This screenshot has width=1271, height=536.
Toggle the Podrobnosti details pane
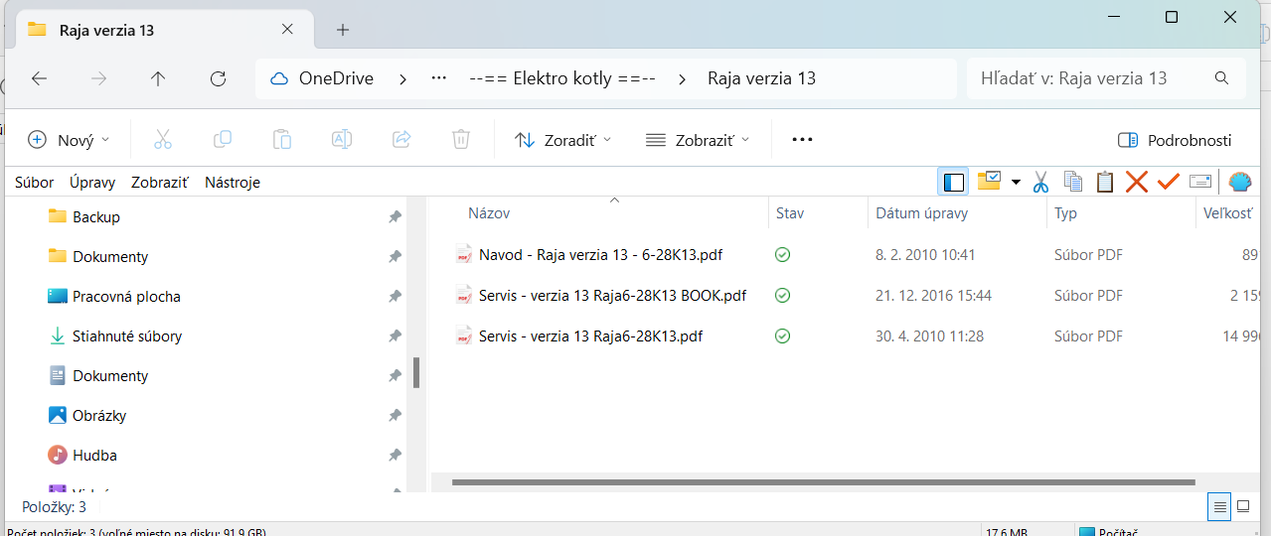click(1175, 140)
